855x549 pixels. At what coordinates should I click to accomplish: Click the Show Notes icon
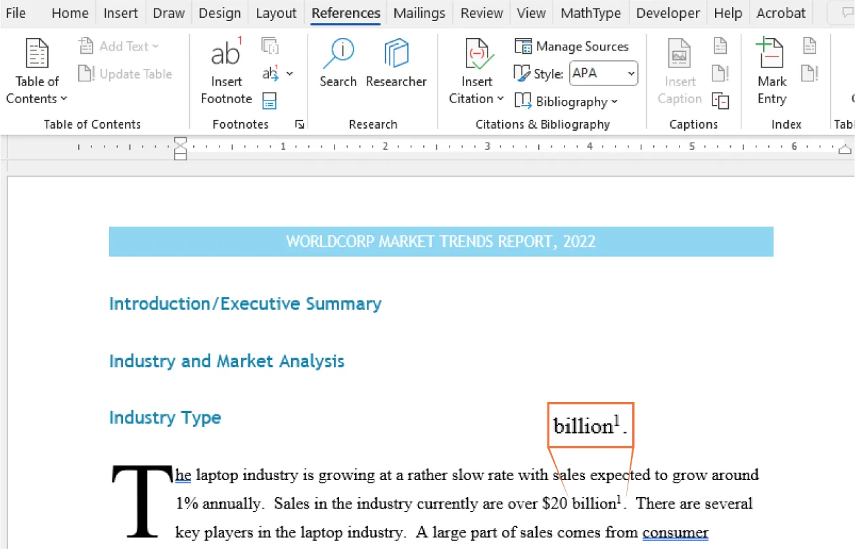[x=269, y=102]
